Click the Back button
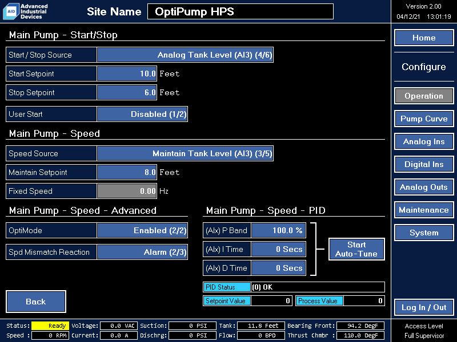Viewport: 457px width, 342px height. (x=36, y=302)
